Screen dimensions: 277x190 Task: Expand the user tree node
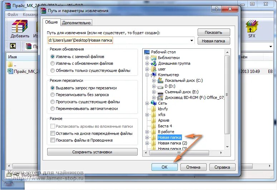pyautogui.click(x=147, y=69)
